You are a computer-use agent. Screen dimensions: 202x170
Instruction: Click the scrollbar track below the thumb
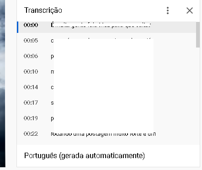tap(198, 96)
